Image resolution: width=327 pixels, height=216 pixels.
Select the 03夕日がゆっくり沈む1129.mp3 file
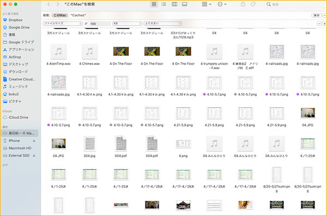click(183, 35)
